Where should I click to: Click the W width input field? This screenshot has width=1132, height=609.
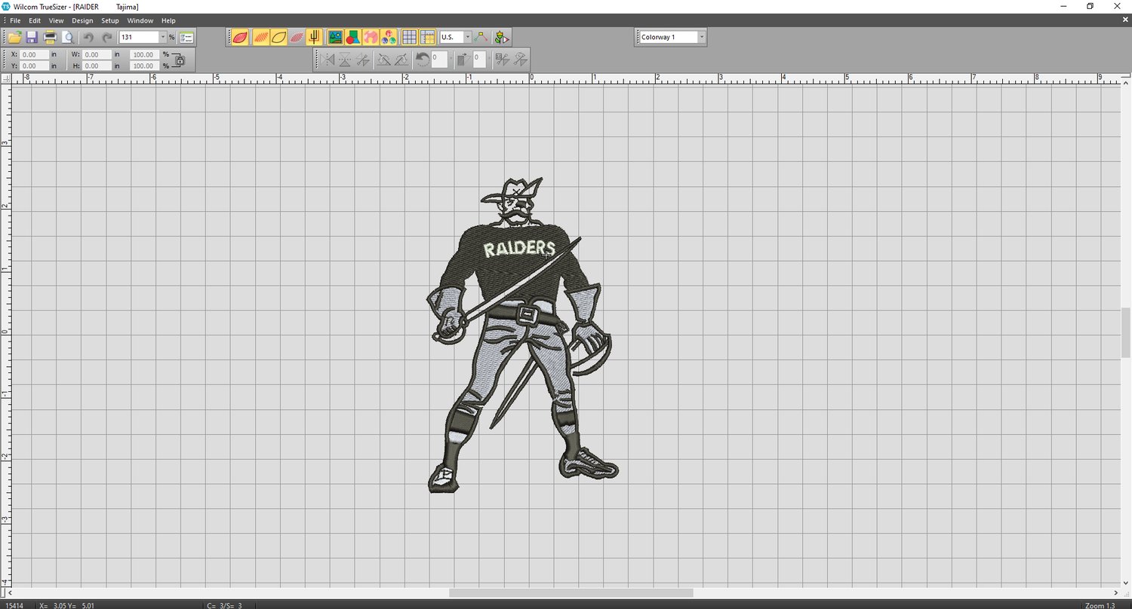tap(97, 54)
